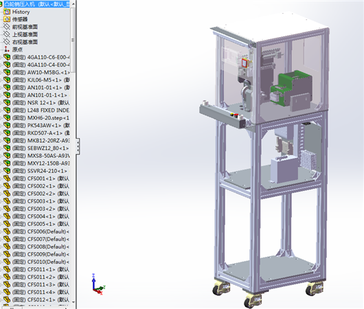Open the History folder icon
The width and height of the screenshot is (364, 309).
[x=7, y=12]
